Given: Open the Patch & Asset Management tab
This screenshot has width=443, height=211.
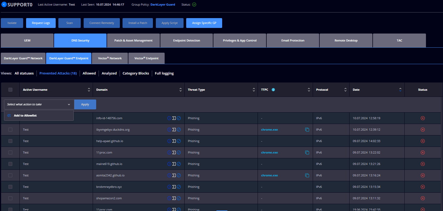Looking at the screenshot, I should click(133, 40).
